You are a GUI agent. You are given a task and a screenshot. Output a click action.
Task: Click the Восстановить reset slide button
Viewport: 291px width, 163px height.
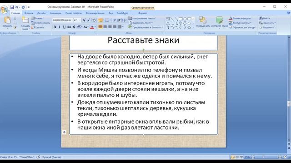tap(40, 23)
